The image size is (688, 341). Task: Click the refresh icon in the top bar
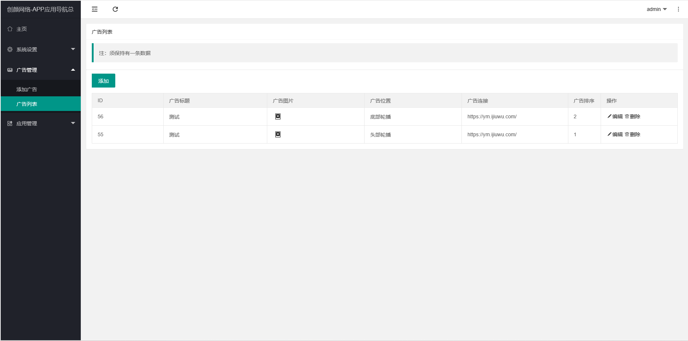tap(115, 9)
